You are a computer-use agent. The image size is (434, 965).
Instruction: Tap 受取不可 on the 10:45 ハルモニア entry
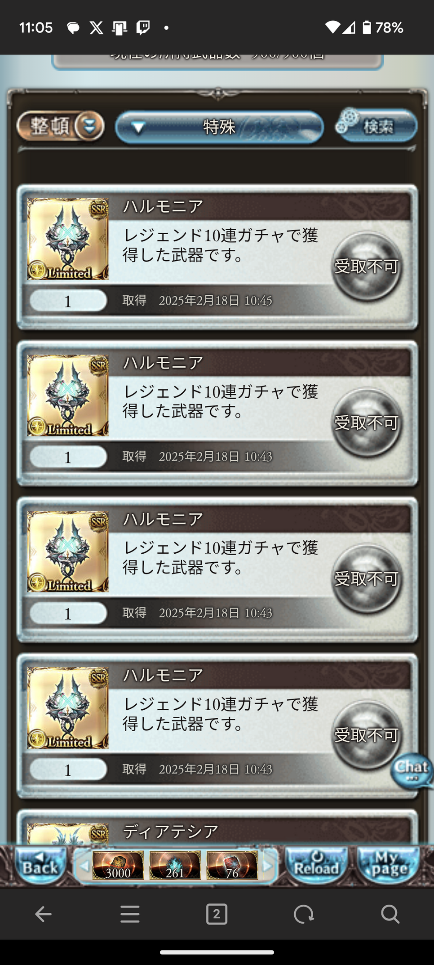point(367,266)
